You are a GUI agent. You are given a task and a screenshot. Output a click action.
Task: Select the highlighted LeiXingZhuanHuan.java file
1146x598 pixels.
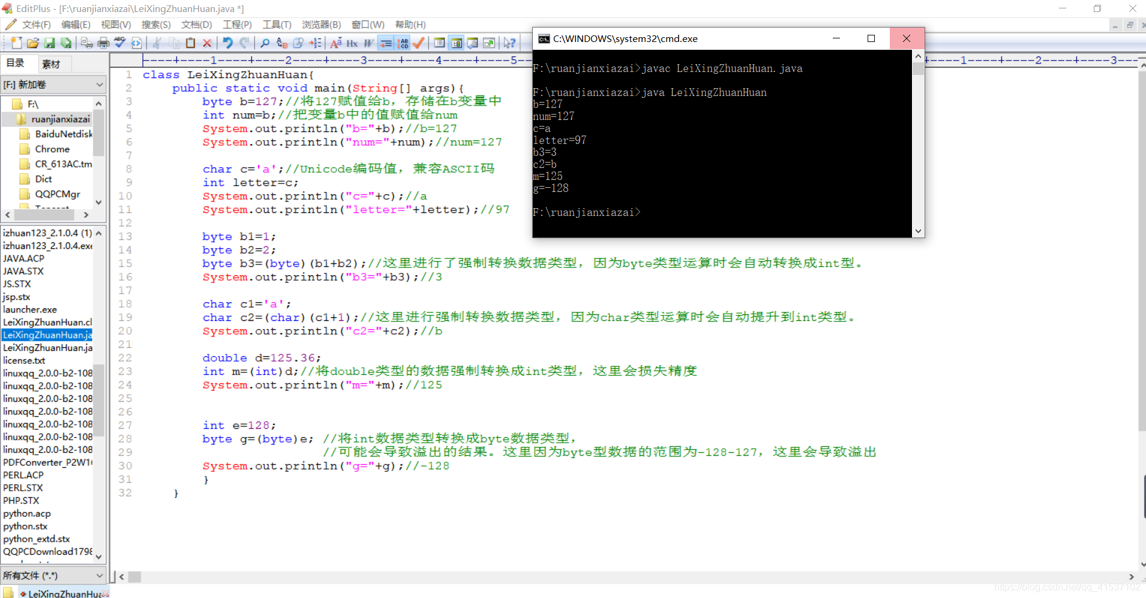[47, 335]
